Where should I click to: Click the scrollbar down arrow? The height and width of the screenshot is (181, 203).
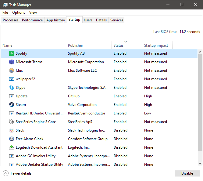point(200,163)
